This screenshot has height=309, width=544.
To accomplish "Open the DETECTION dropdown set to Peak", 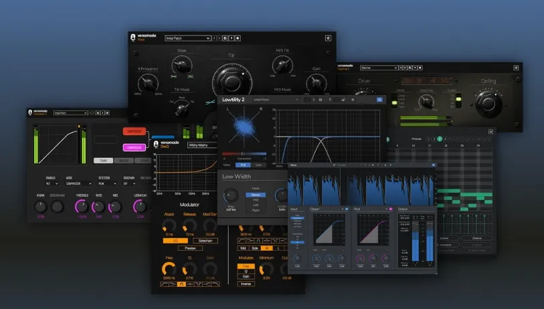I will point(107,183).
